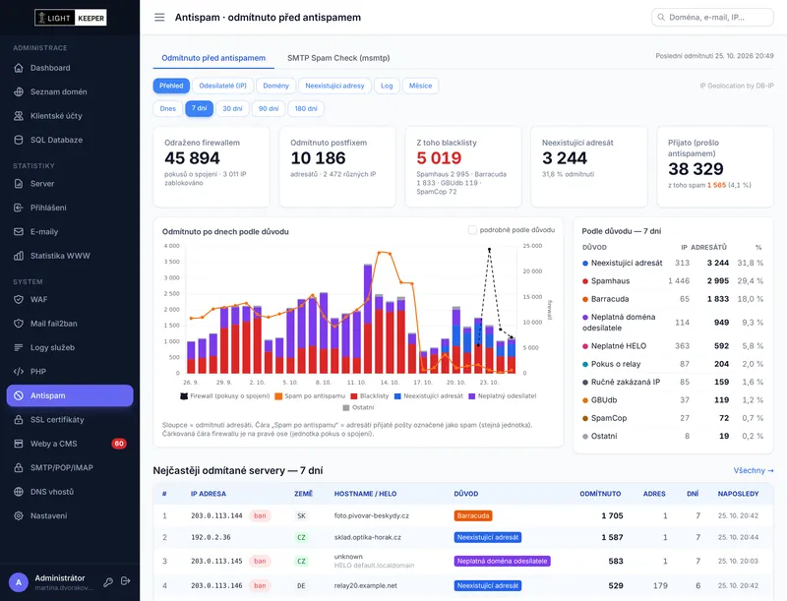Click the PHP code brackets icon
Screen dimensions: 787x601
pyautogui.click(x=19, y=372)
